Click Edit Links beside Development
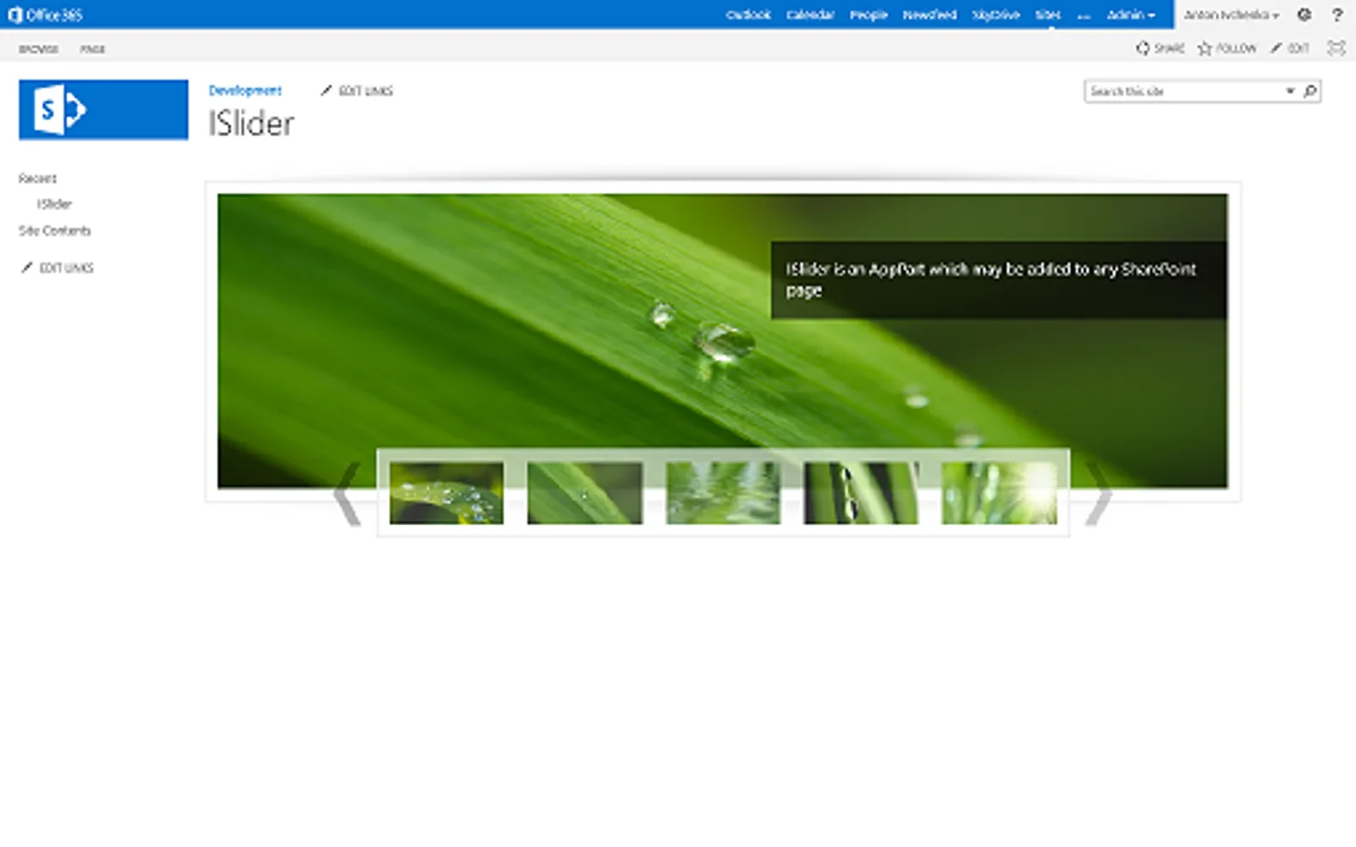 click(357, 91)
